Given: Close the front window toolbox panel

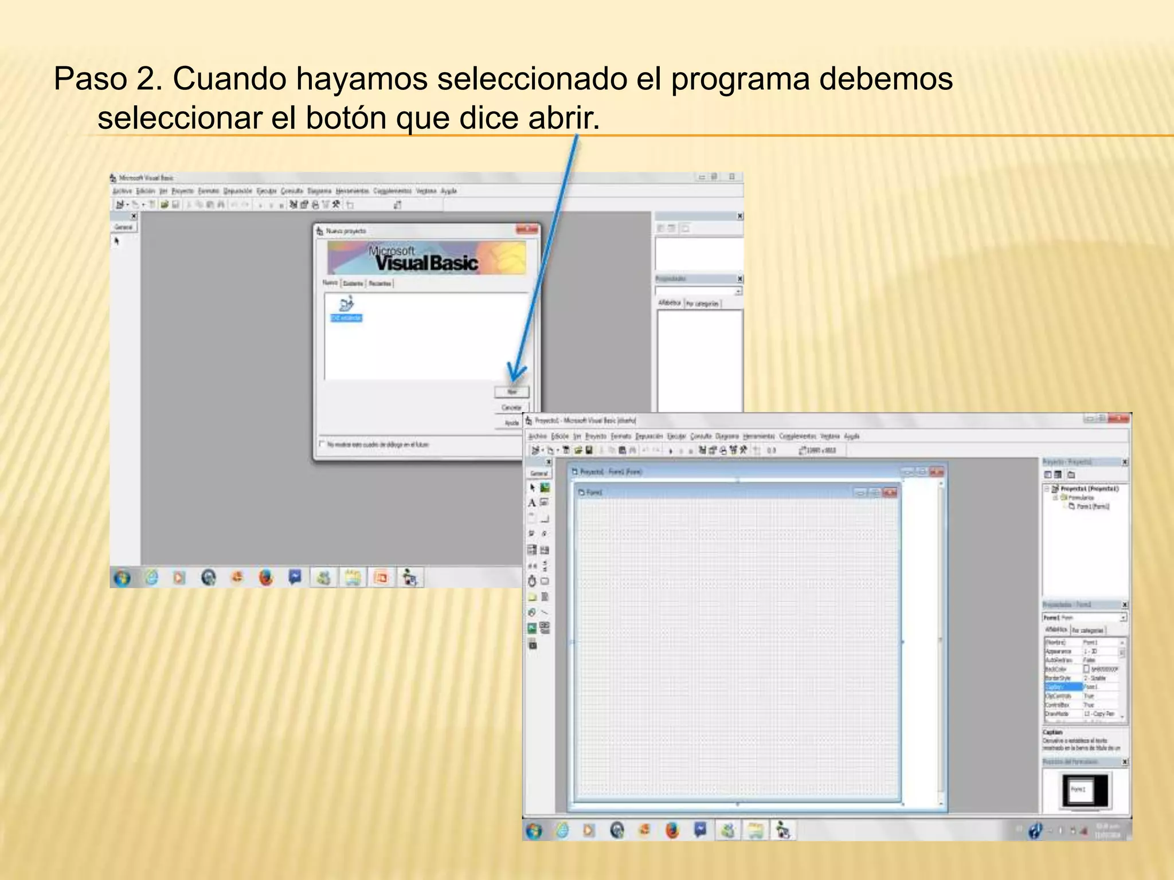Looking at the screenshot, I should 549,461.
